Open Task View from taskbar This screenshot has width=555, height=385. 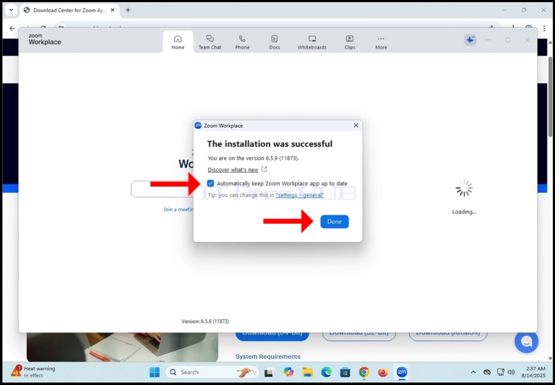point(269,372)
